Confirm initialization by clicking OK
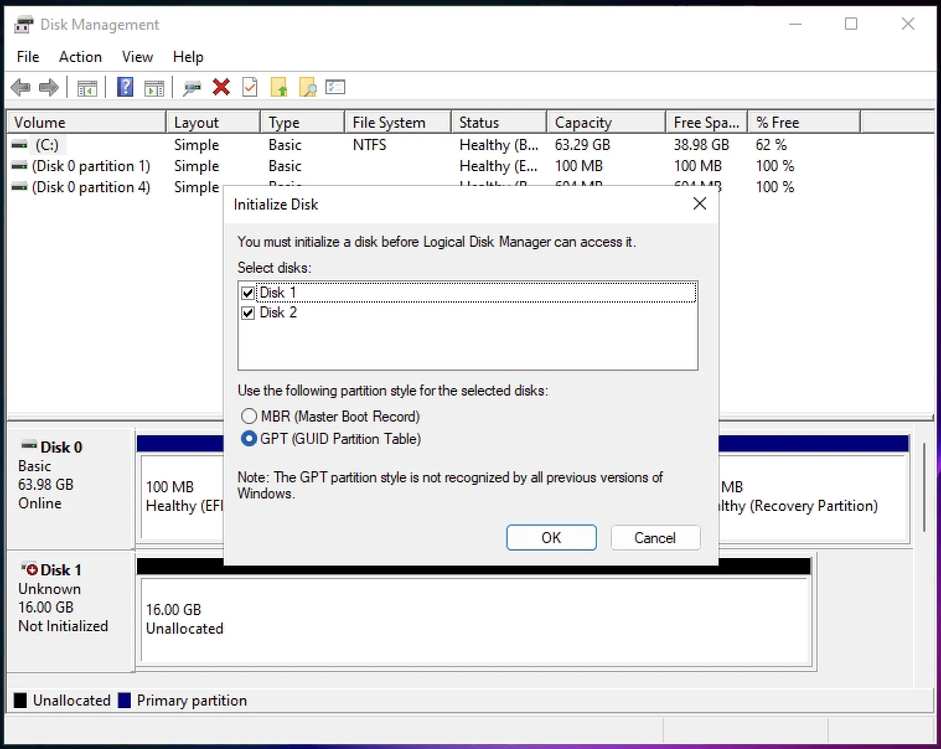The image size is (941, 749). pyautogui.click(x=550, y=538)
